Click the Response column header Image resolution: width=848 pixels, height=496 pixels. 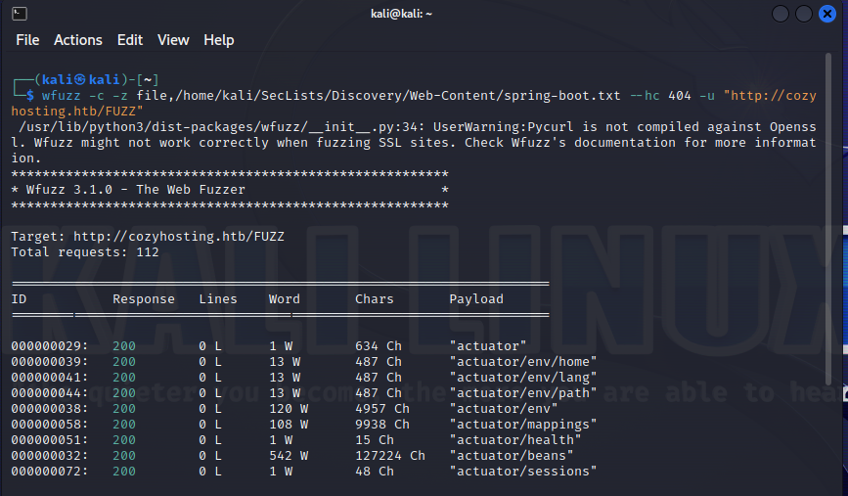click(x=144, y=299)
